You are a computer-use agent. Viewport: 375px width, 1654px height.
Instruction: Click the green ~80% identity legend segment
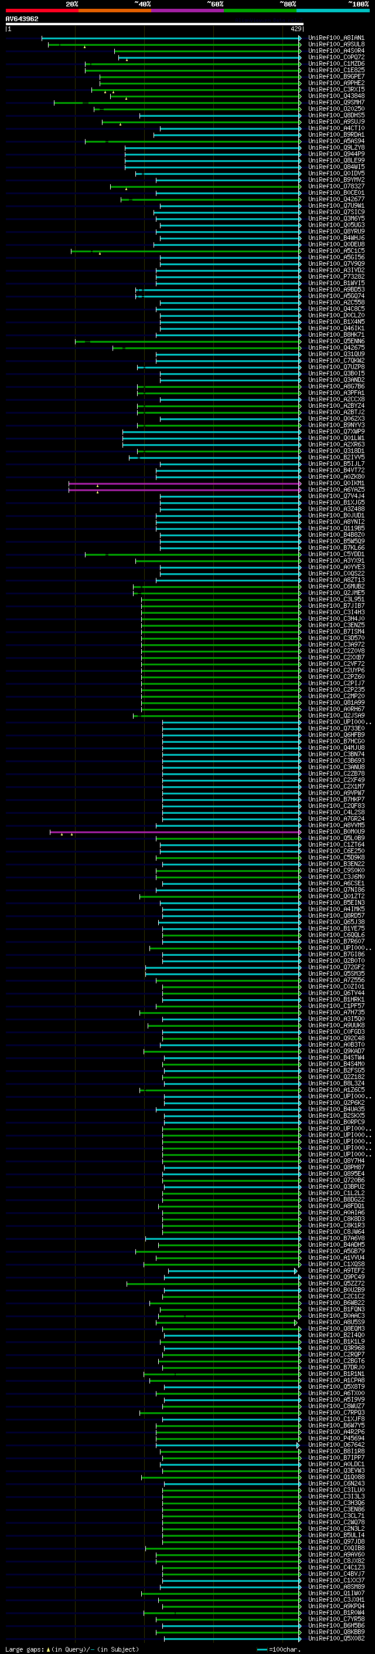tap(260, 11)
